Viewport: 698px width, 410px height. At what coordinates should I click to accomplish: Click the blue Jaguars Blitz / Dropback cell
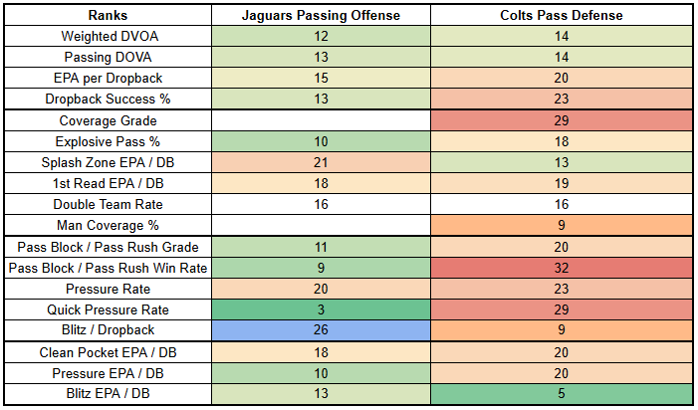322,331
